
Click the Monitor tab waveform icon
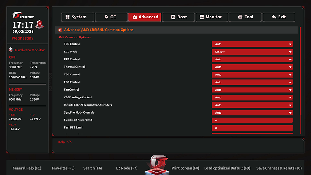pos(201,17)
